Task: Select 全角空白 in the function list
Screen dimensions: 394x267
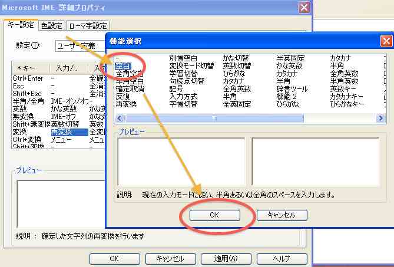Action: coord(130,74)
